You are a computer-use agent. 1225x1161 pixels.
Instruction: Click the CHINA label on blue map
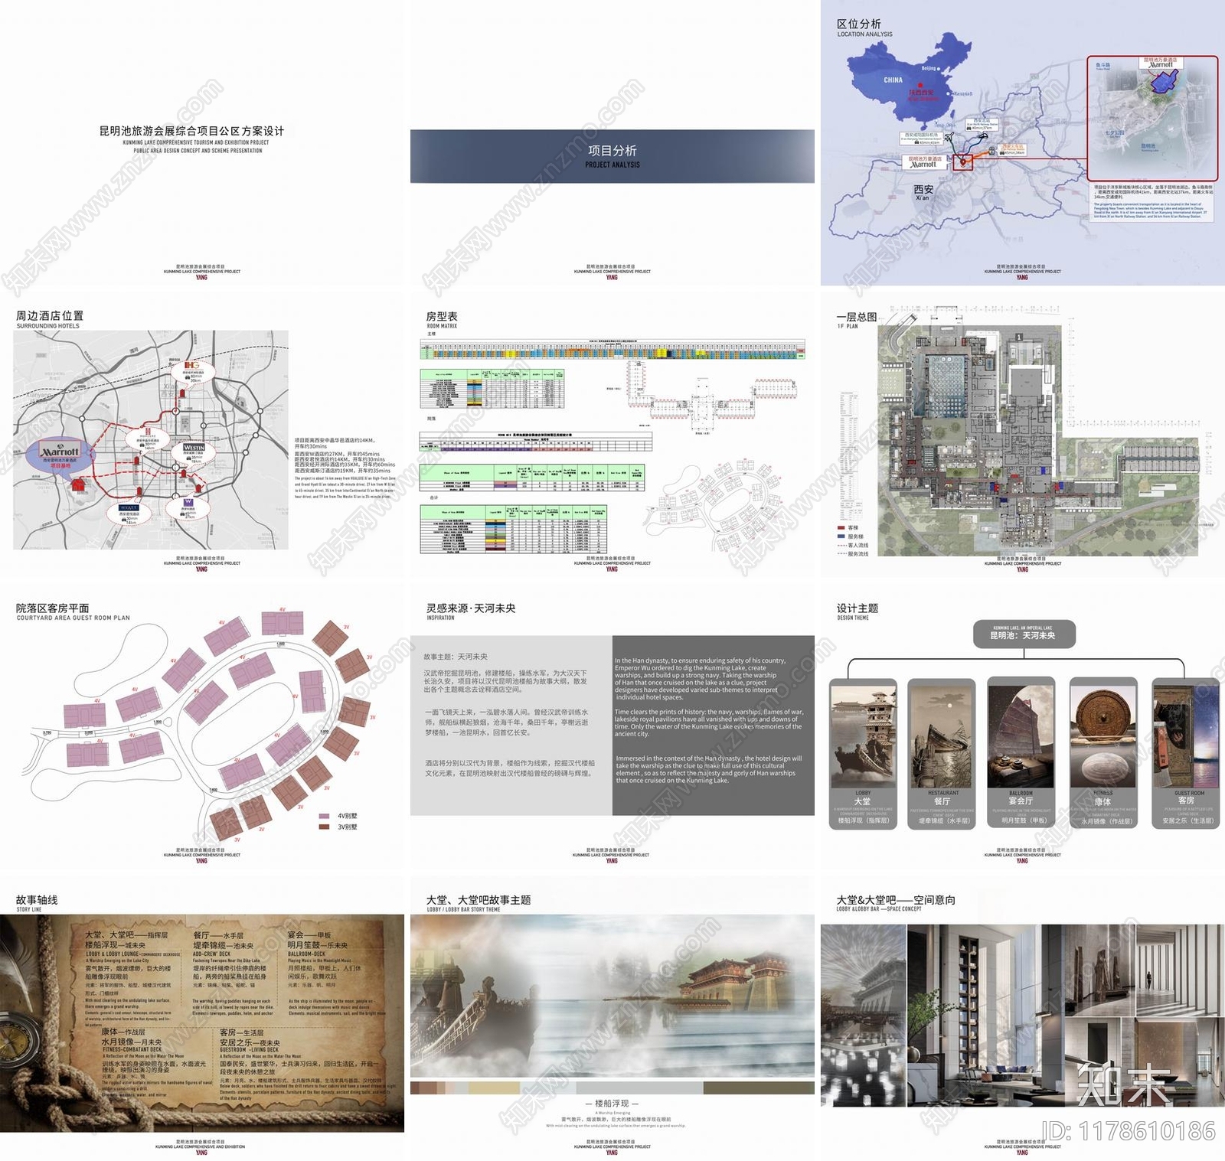(x=893, y=80)
